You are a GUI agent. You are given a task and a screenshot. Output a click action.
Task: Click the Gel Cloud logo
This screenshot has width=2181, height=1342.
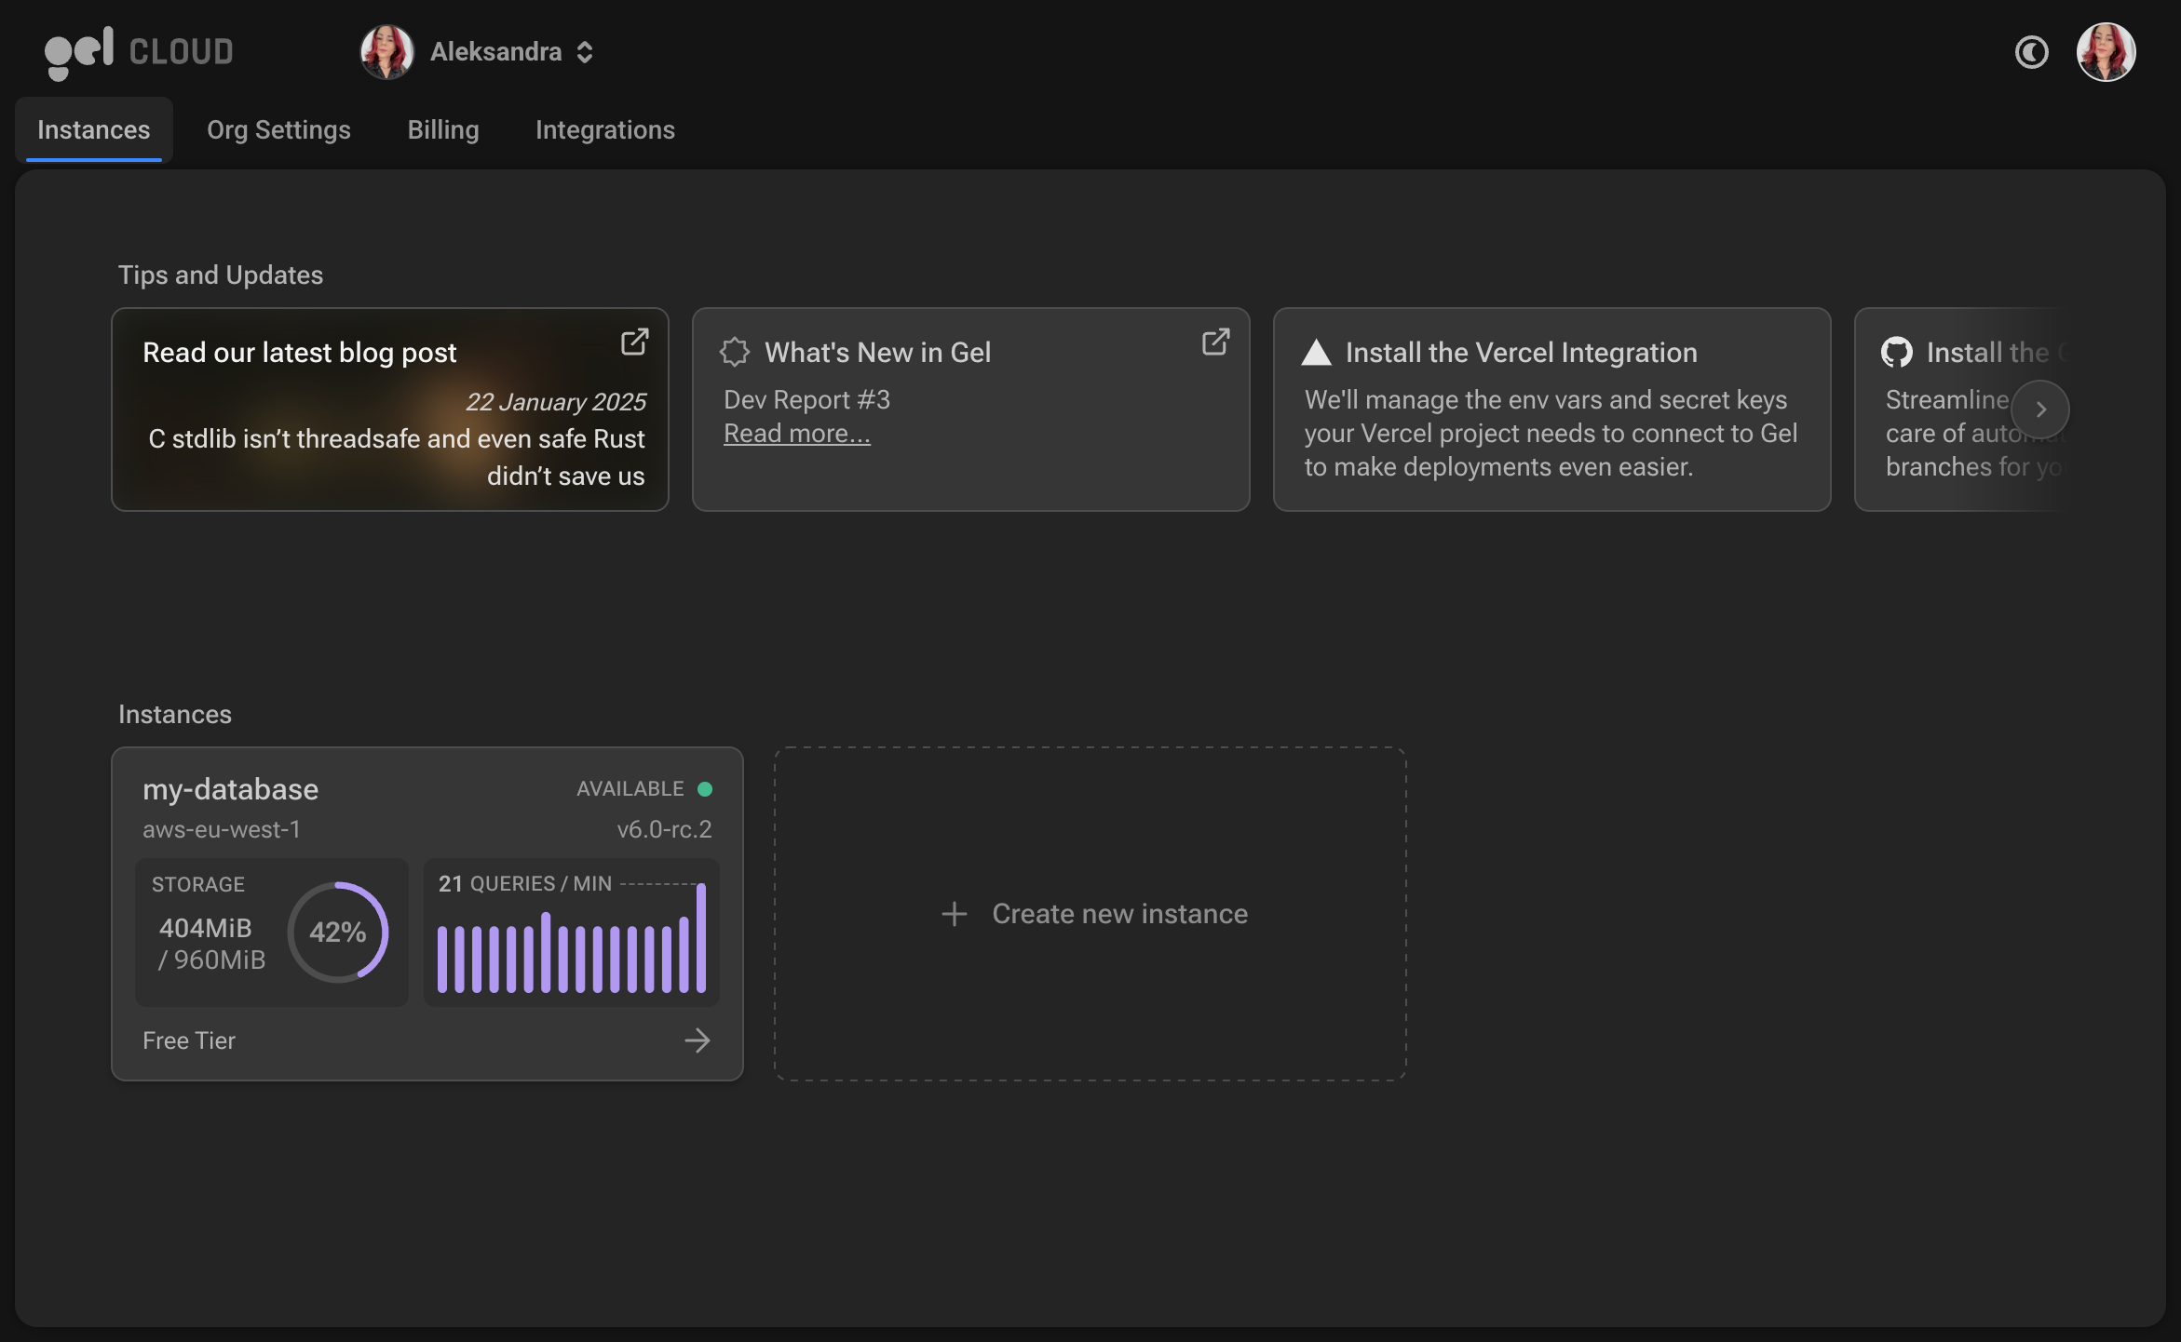140,52
